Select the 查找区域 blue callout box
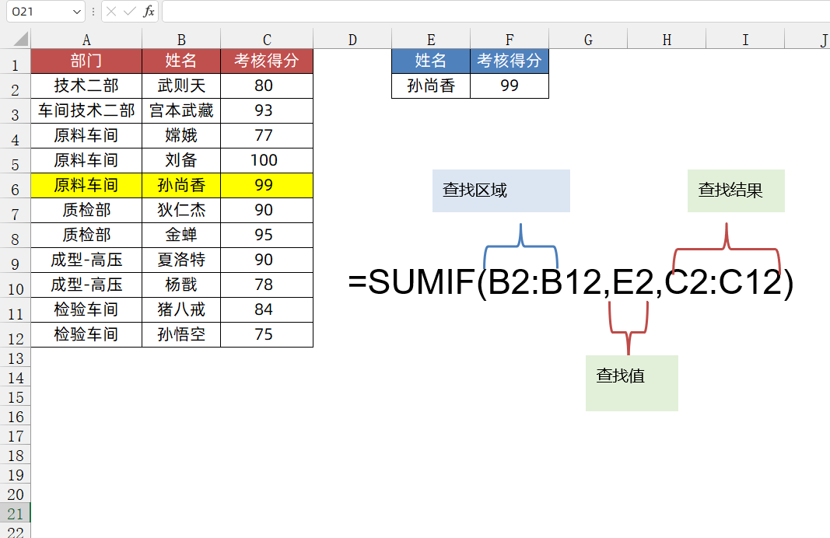 (501, 190)
